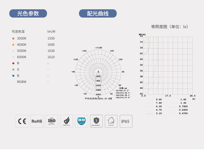This screenshot has width=204, height=154.
Task: Select the ISO 9001:2015 badge
Action: [x=52, y=121]
